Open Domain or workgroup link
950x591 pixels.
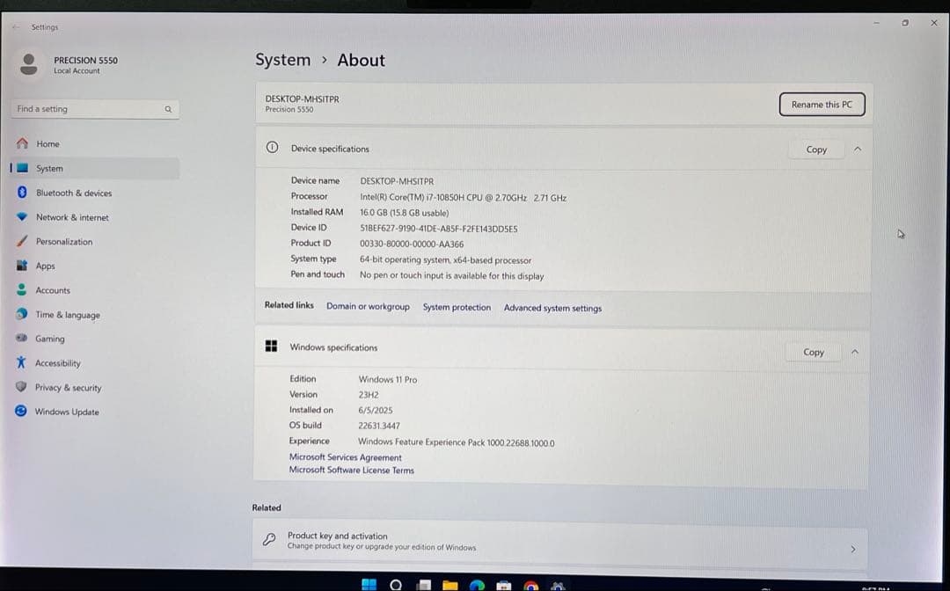pyautogui.click(x=368, y=306)
